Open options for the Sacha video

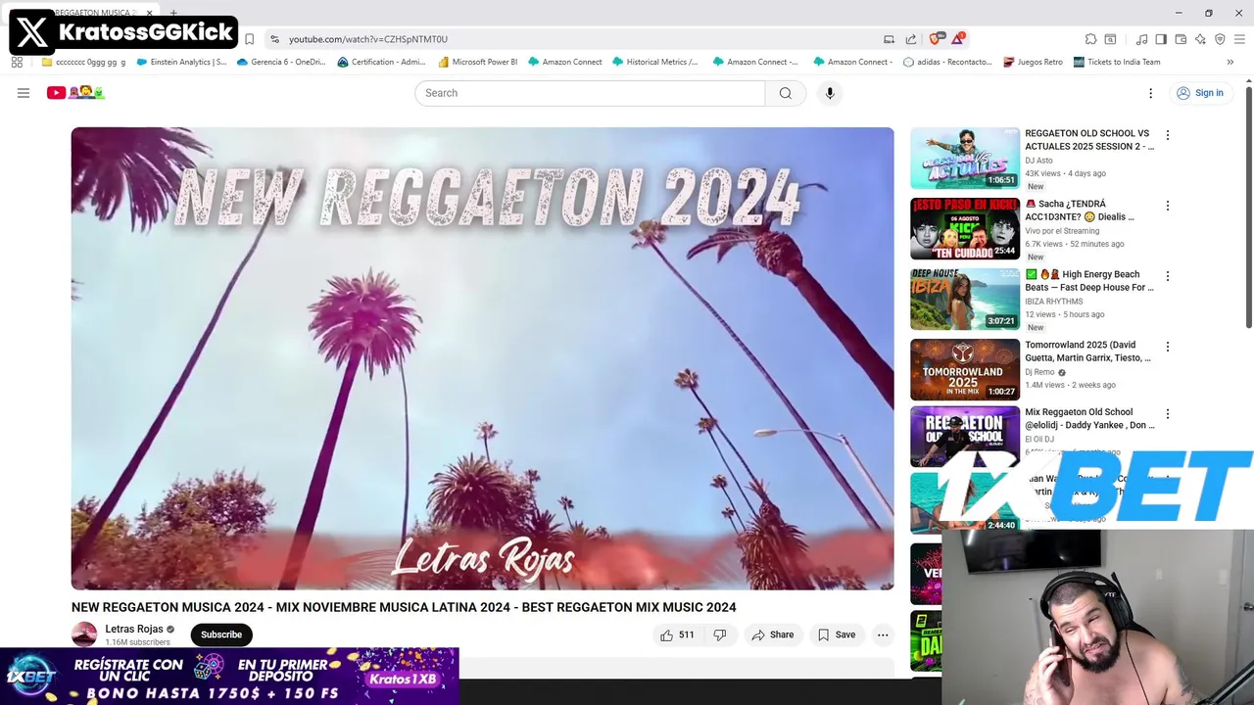[1167, 206]
